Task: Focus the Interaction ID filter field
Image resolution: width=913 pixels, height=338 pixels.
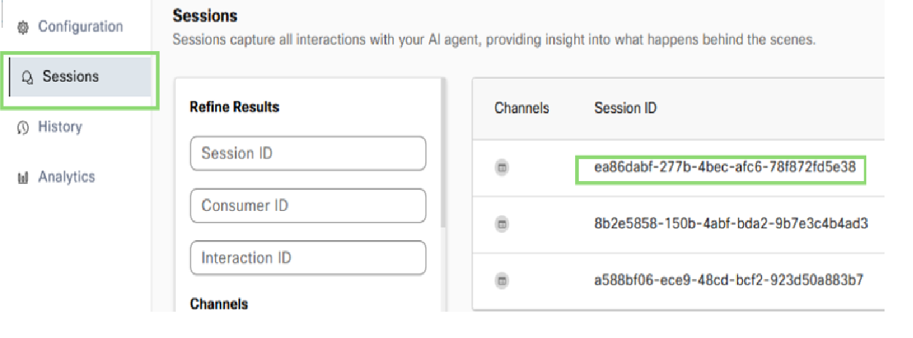Action: point(307,258)
